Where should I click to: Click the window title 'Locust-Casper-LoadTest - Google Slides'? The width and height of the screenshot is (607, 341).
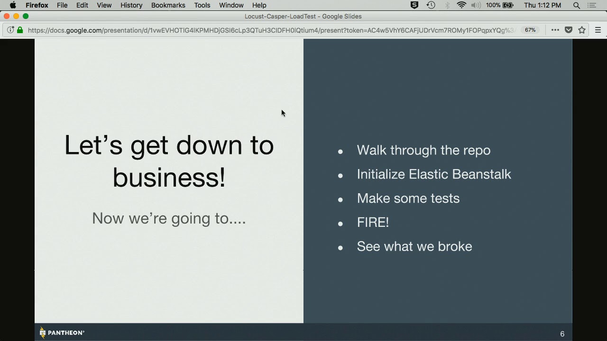click(x=303, y=16)
